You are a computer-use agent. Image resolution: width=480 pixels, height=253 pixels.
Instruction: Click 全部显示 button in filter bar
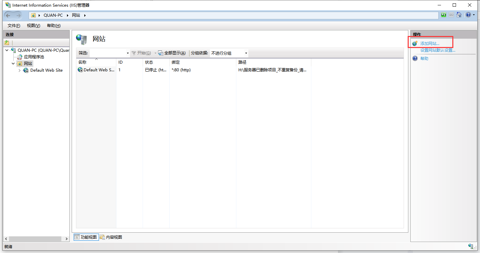click(x=172, y=53)
